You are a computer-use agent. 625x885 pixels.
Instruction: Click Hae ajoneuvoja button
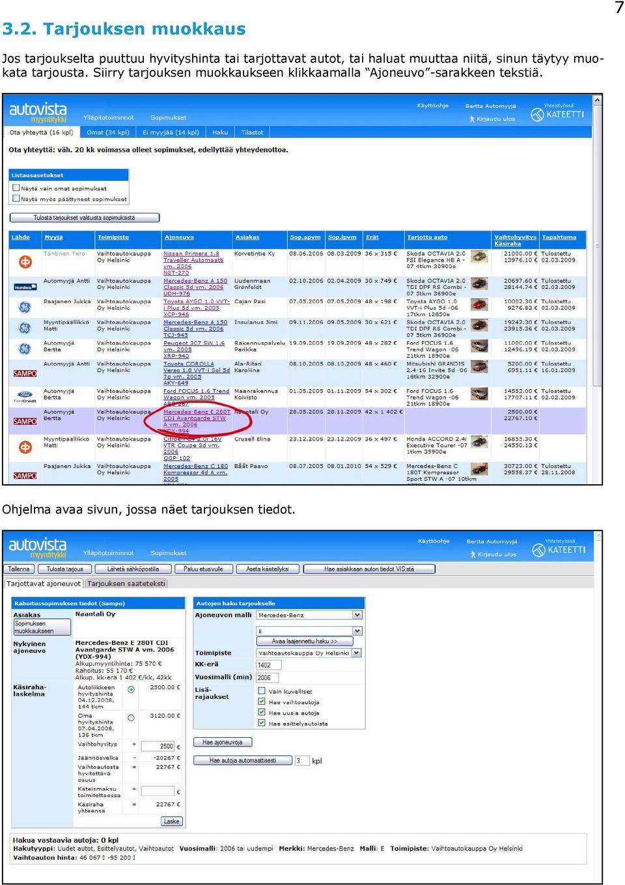tap(223, 742)
